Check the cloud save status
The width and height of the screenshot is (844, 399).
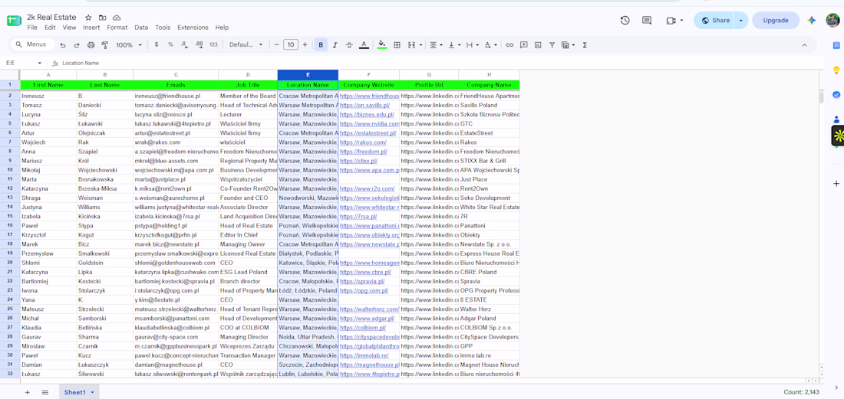117,18
